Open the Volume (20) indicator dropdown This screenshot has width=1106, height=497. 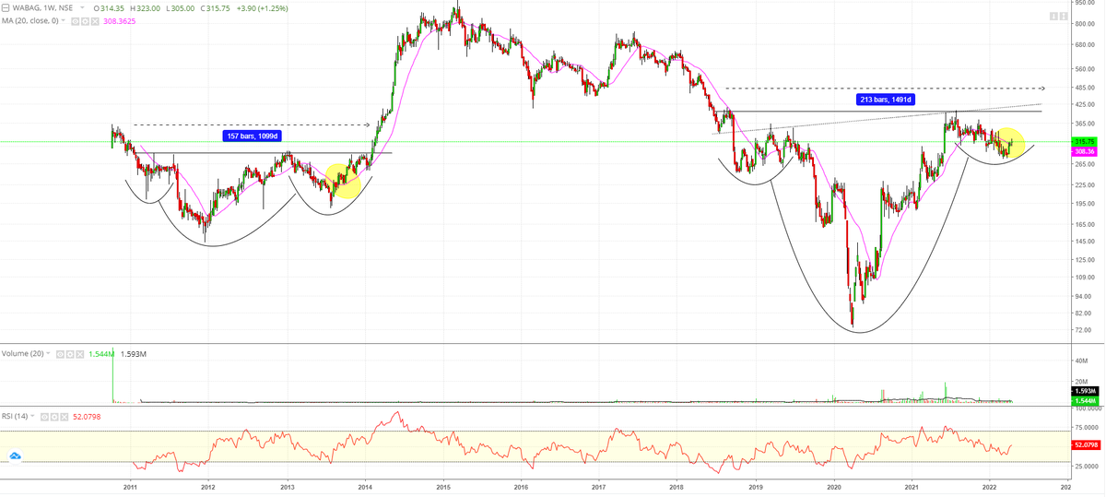pos(48,353)
